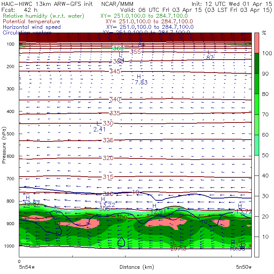The width and height of the screenshot is (274, 274).
Task: Click the '315' potential temperature contour label
Action: coord(108,177)
